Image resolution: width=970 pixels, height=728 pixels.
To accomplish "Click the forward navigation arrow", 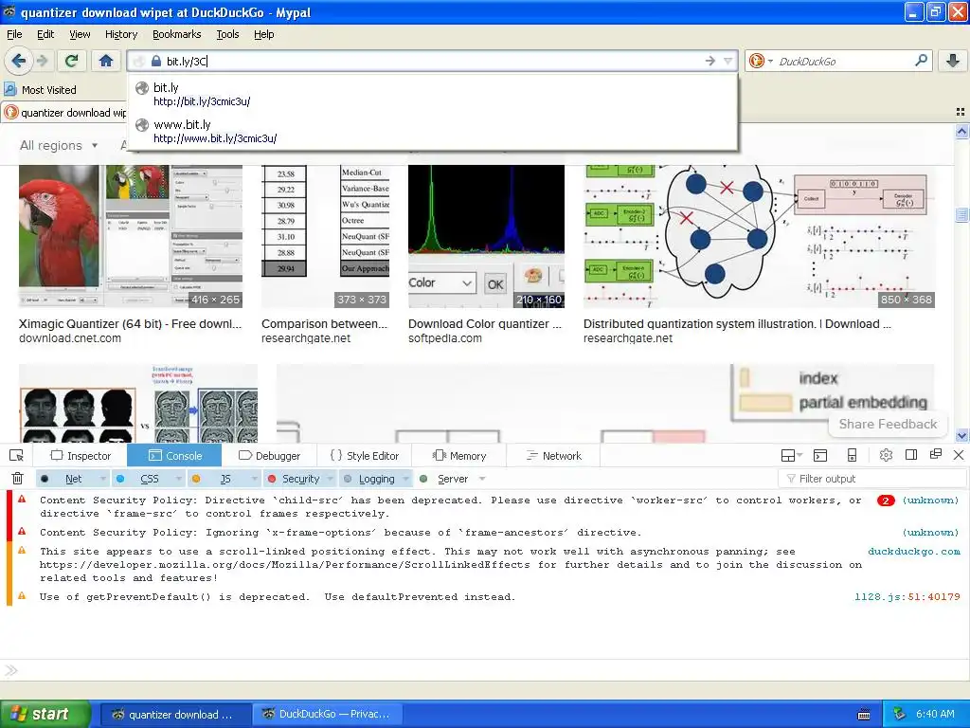I will pyautogui.click(x=42, y=61).
